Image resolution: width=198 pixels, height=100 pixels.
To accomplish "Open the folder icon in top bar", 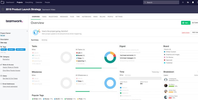I will click(x=188, y=2).
